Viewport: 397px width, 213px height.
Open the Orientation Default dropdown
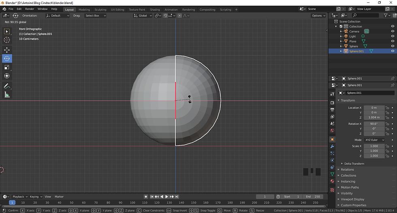click(58, 16)
